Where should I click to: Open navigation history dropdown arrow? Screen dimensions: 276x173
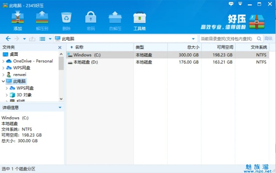24,39
